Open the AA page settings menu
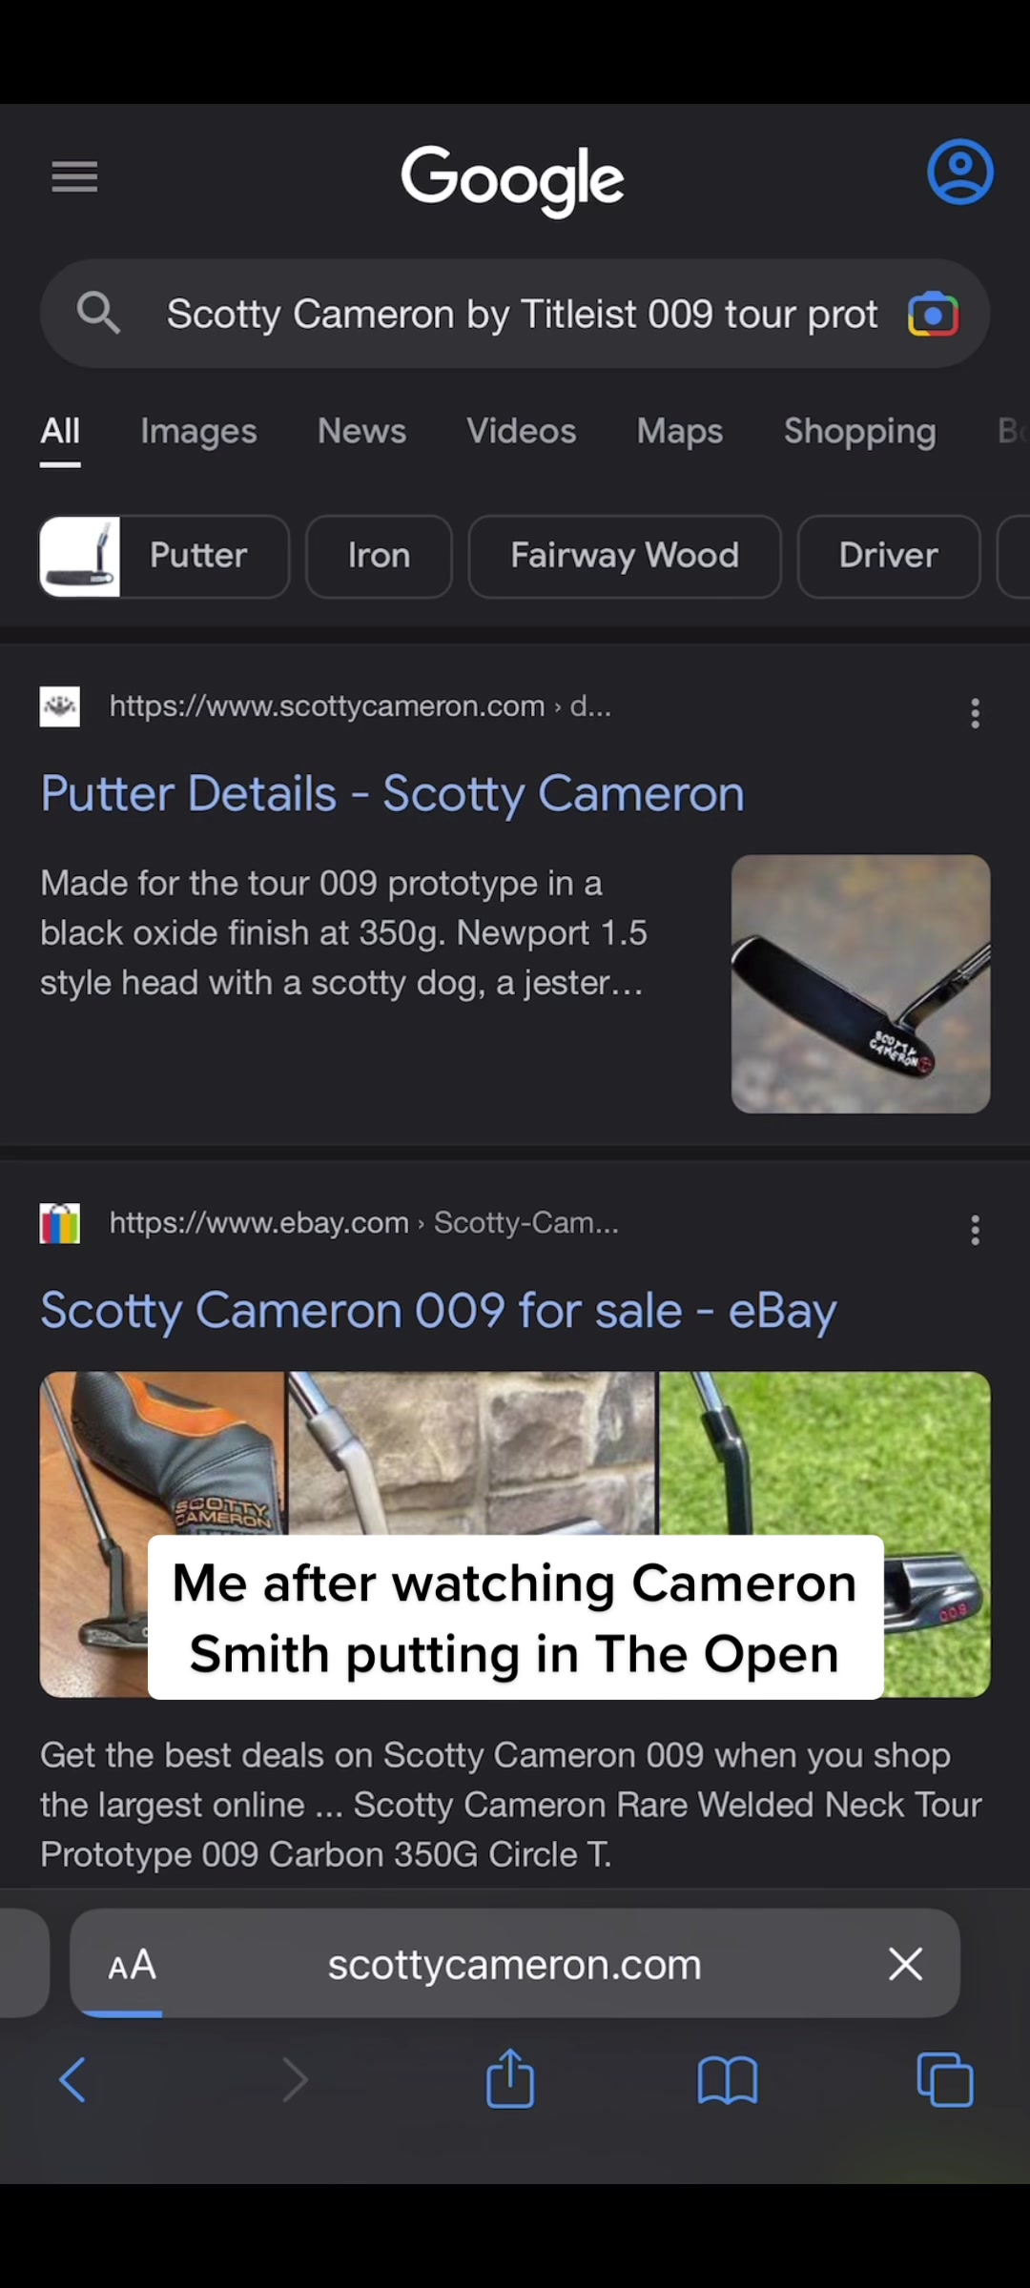The height and width of the screenshot is (2288, 1030). tap(132, 1964)
